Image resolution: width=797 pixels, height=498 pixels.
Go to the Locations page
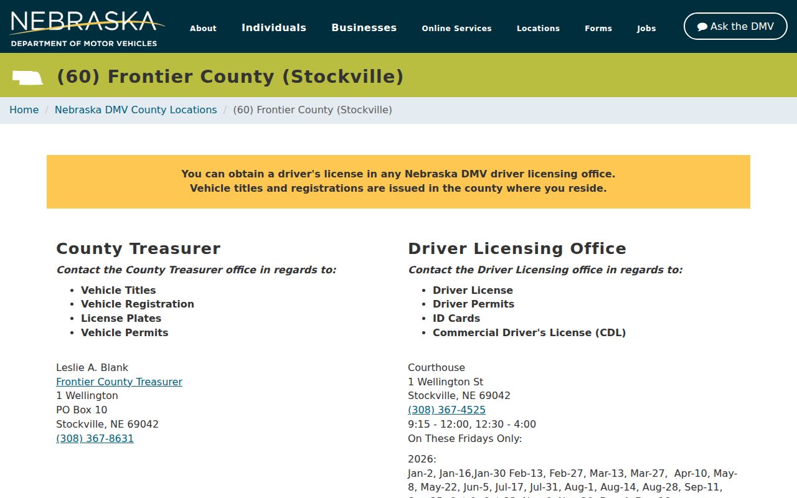point(538,28)
